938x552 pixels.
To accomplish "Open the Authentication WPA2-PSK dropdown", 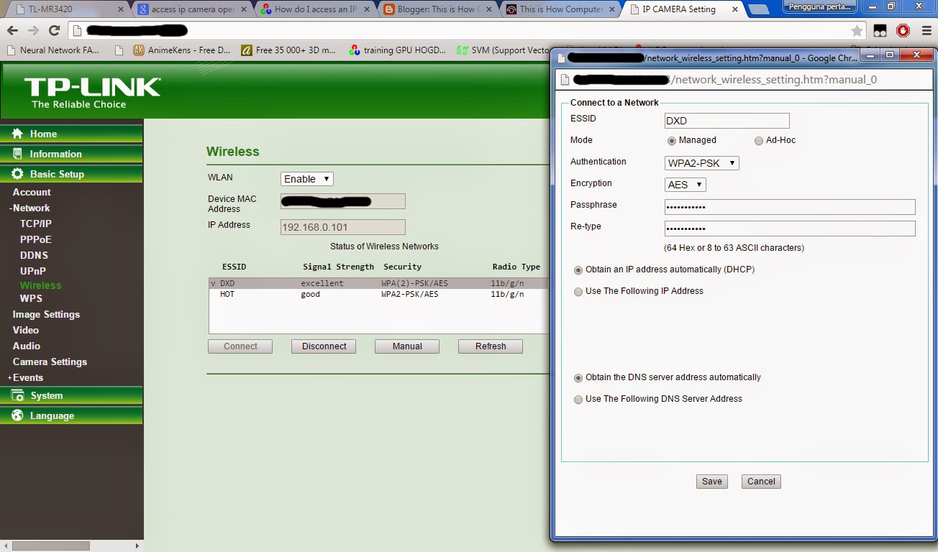I will (702, 163).
